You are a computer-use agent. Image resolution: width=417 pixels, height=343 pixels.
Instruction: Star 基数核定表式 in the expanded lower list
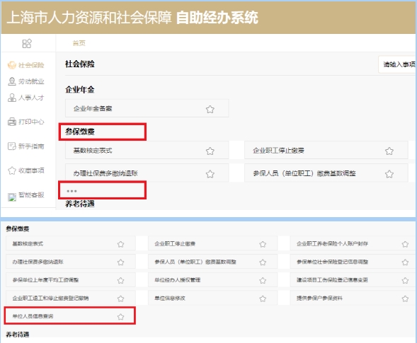121,244
